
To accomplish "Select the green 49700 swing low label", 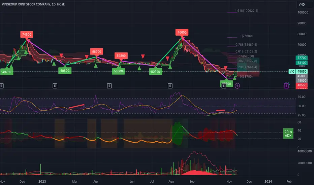I will [x=7, y=72].
